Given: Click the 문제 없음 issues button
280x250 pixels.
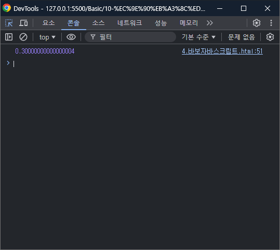Looking at the screenshot, I should tap(242, 37).
